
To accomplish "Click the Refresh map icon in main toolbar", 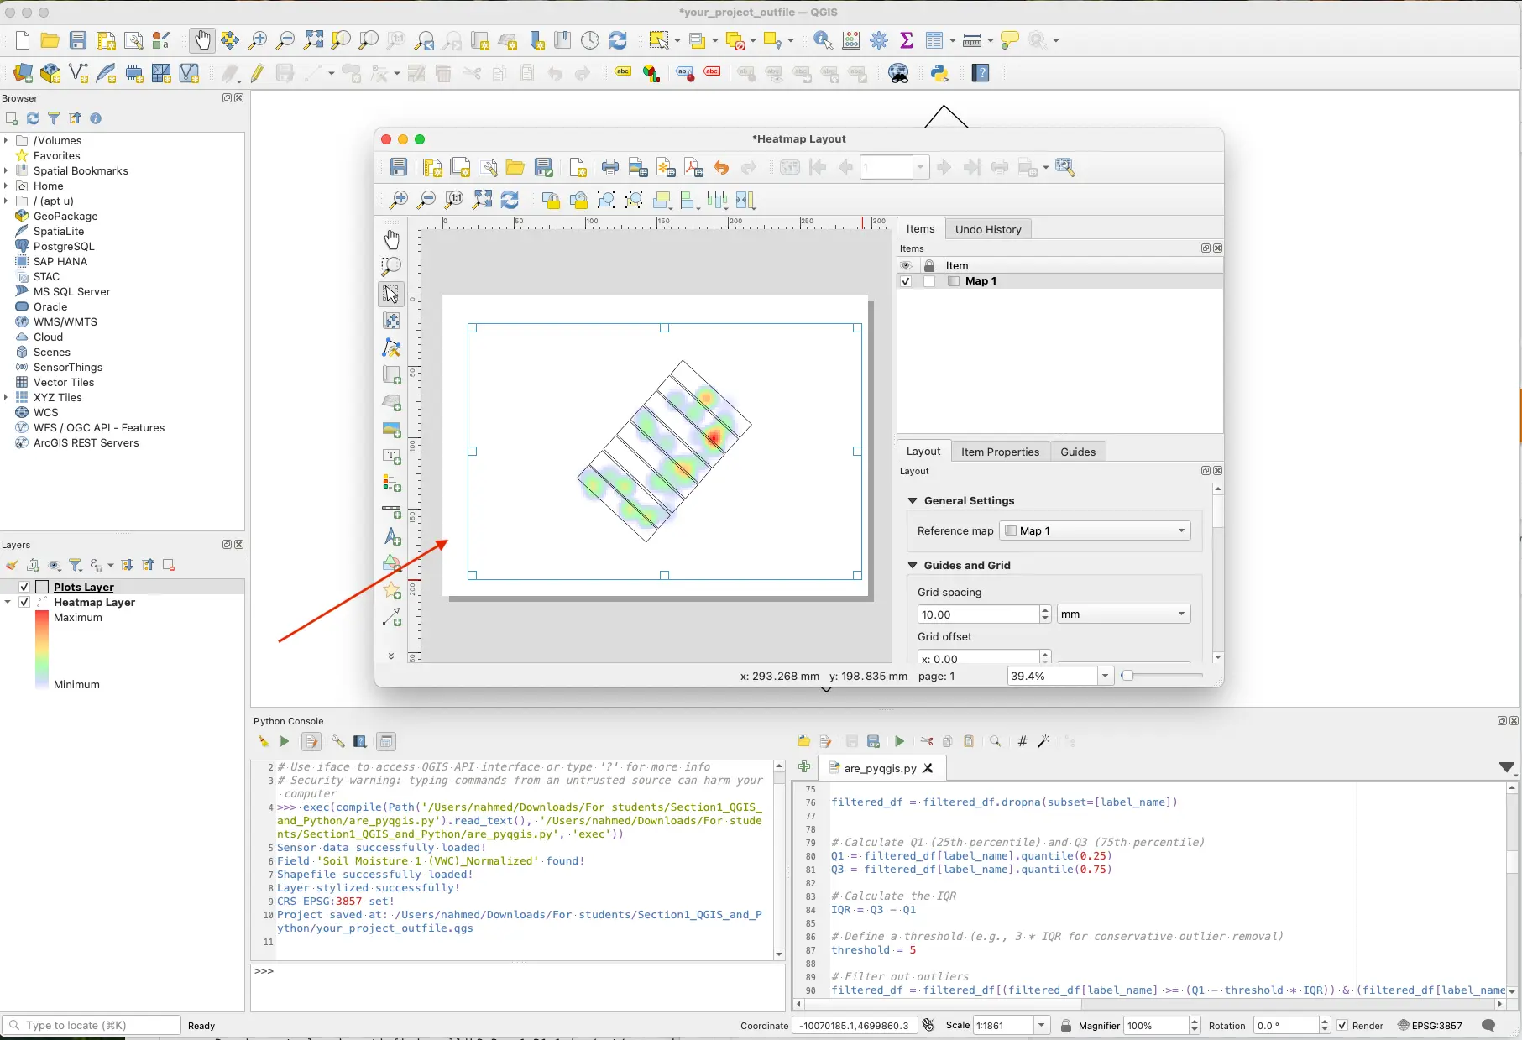I will point(618,40).
